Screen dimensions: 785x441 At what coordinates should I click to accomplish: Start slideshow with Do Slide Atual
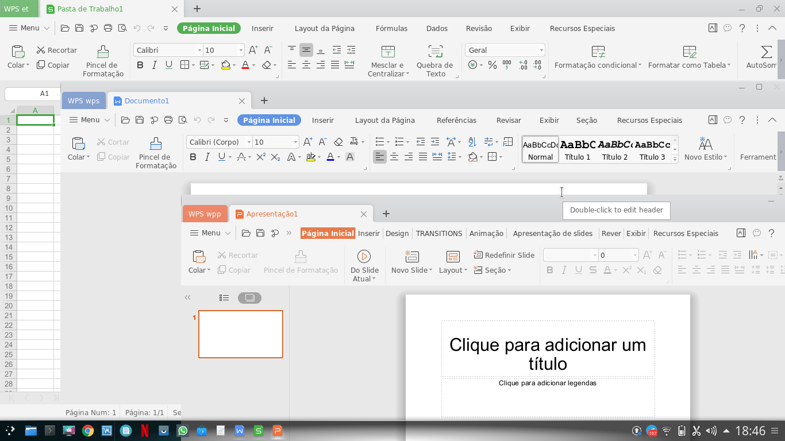pos(364,266)
